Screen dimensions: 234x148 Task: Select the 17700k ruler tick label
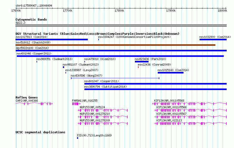68,11
